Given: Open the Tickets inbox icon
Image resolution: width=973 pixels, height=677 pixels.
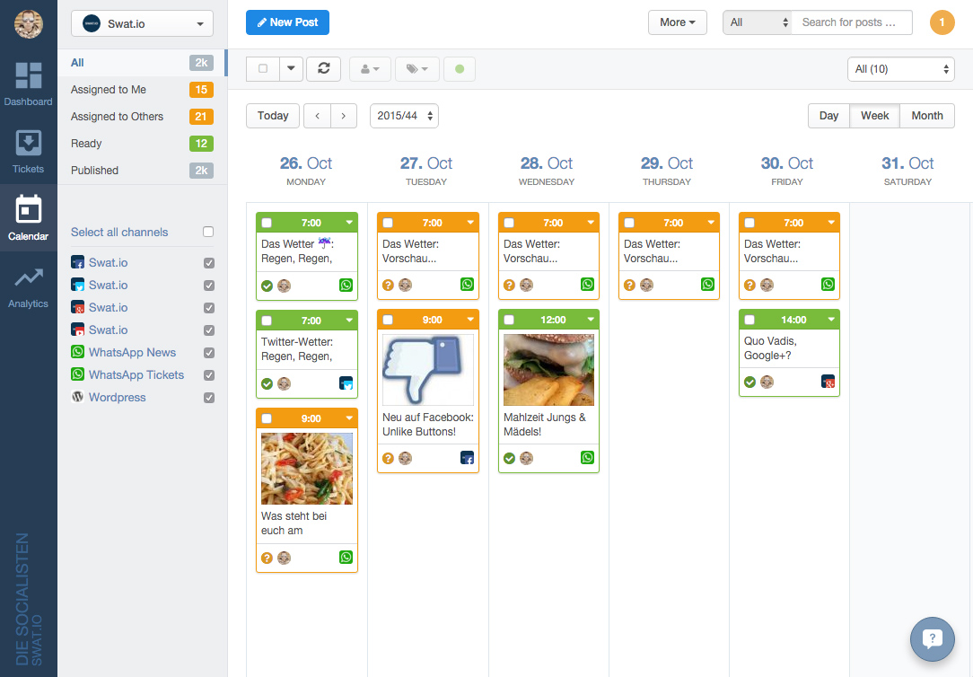Looking at the screenshot, I should click(29, 144).
